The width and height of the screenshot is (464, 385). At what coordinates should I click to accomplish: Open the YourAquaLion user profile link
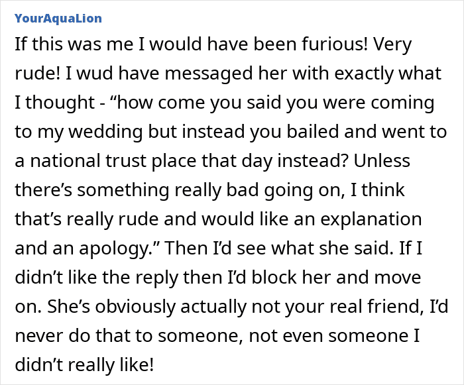pos(58,17)
